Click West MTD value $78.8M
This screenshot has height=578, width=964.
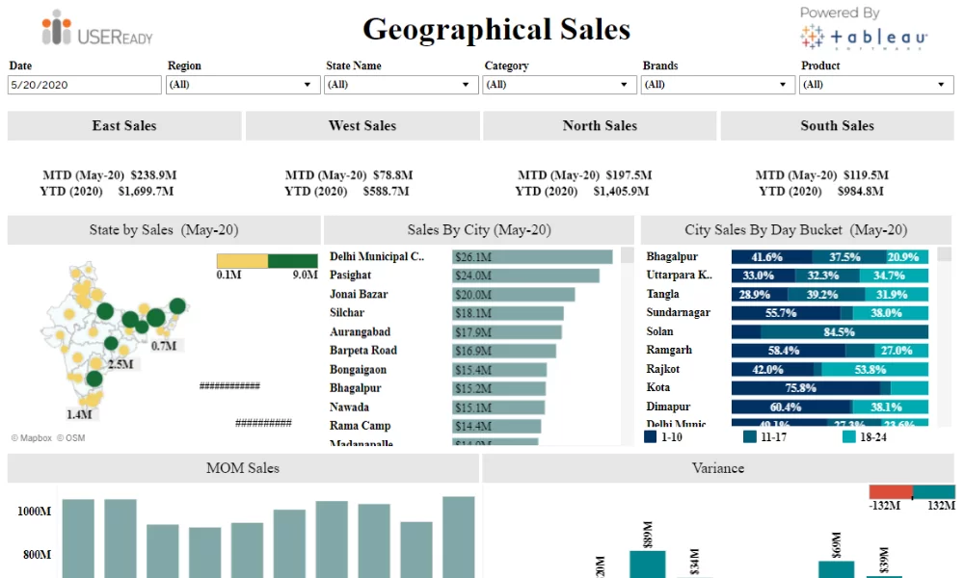point(393,175)
